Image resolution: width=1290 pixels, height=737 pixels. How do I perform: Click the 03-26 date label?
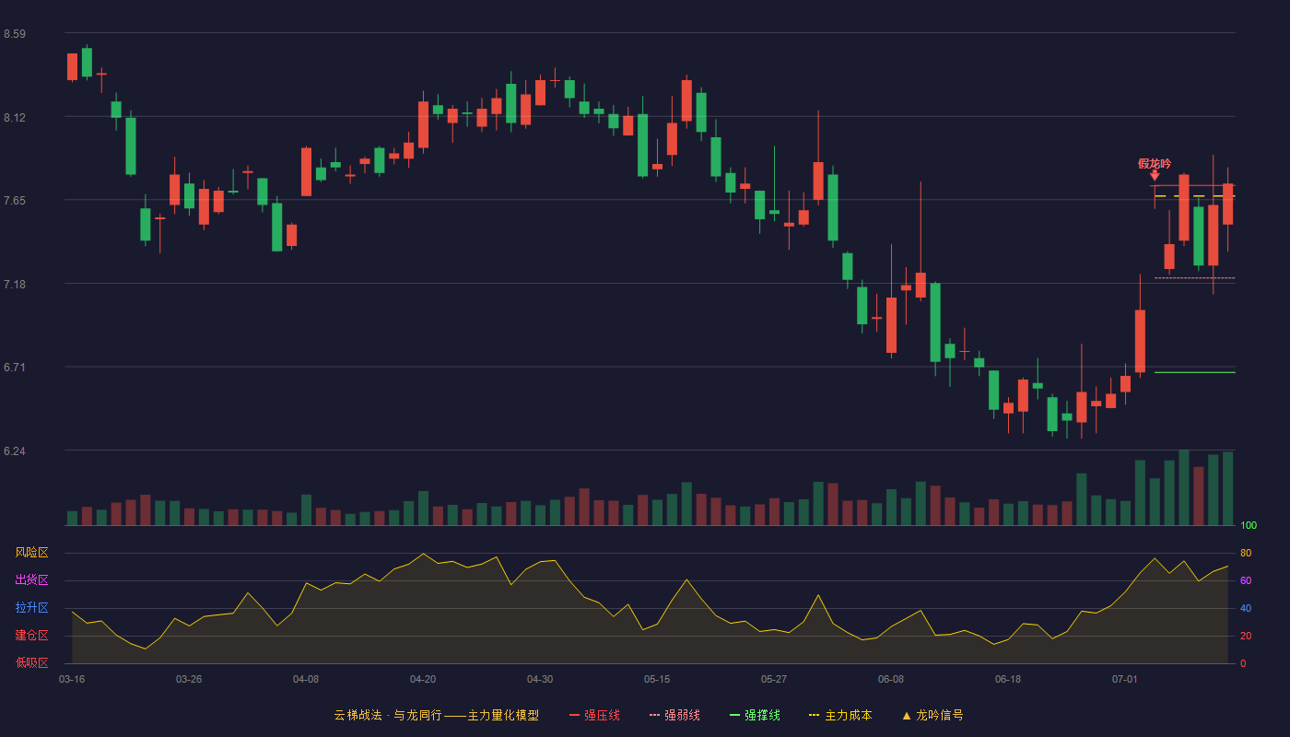coord(189,679)
